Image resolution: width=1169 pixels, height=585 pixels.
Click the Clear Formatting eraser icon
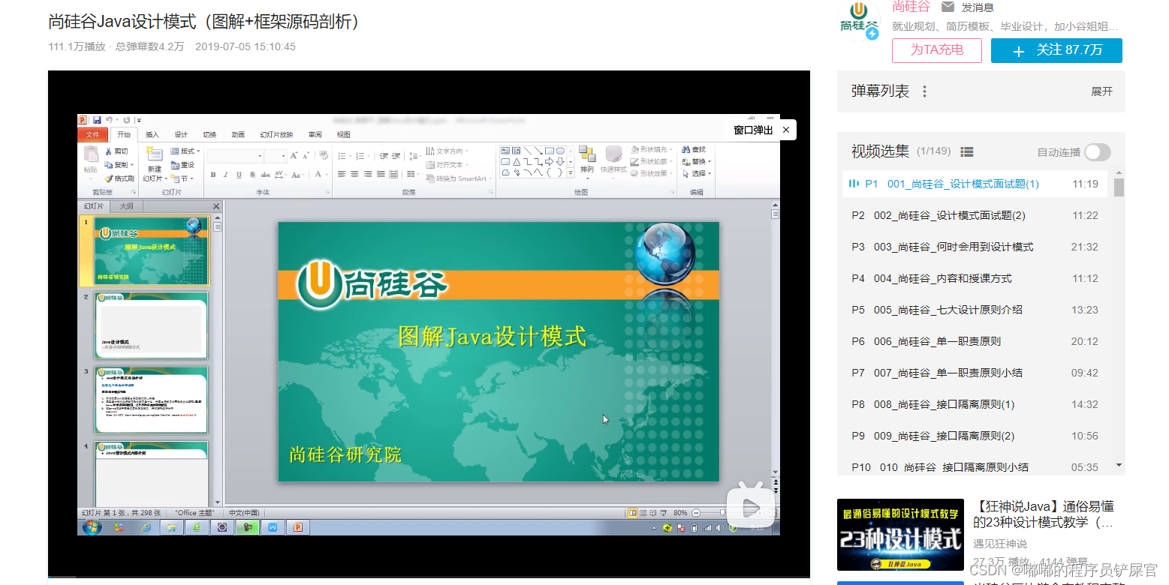[324, 155]
